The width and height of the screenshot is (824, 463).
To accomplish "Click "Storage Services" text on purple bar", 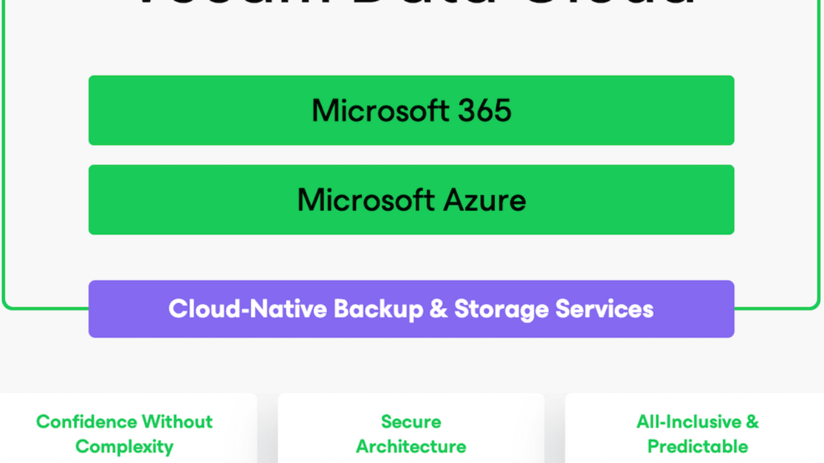I will click(x=554, y=309).
